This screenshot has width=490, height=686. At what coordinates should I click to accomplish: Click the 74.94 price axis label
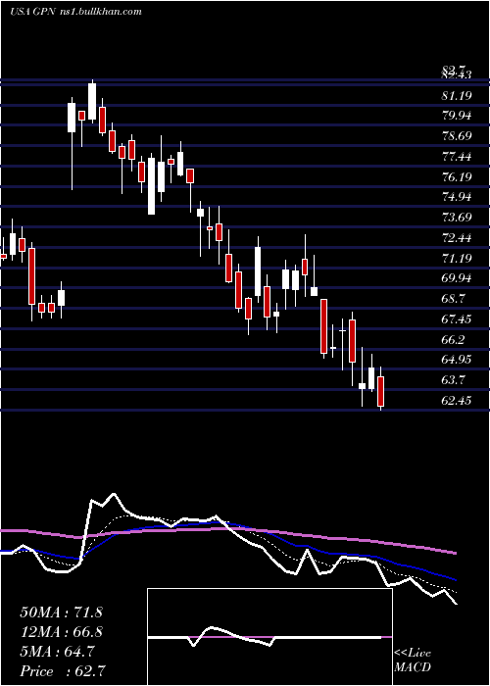coord(457,197)
